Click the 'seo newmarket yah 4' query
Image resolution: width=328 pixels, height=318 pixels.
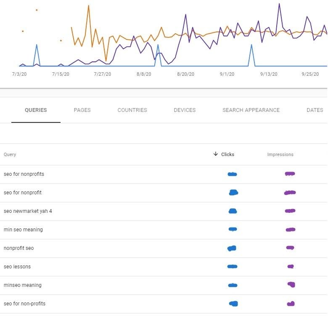(x=28, y=211)
